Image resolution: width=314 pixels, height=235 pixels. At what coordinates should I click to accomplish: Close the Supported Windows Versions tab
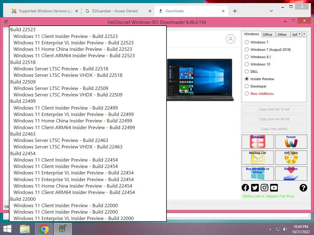point(76,11)
